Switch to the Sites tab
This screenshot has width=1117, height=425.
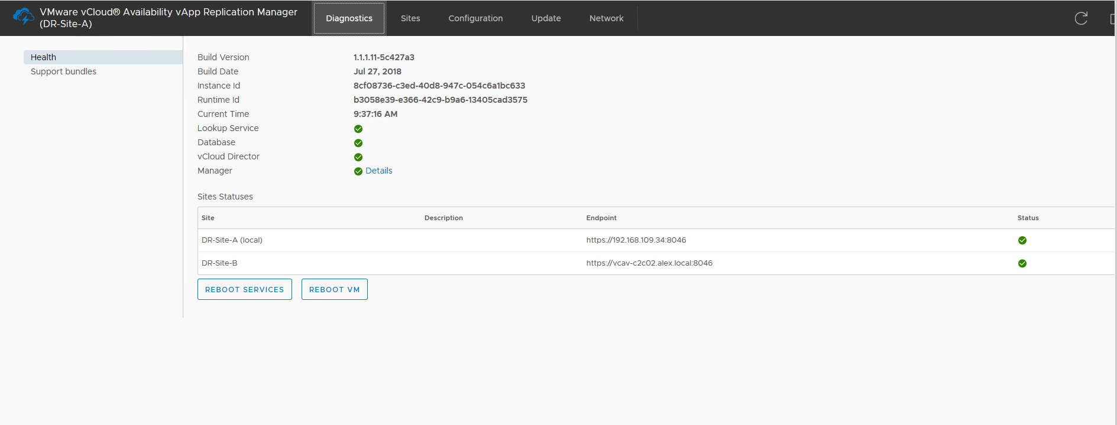[x=410, y=18]
